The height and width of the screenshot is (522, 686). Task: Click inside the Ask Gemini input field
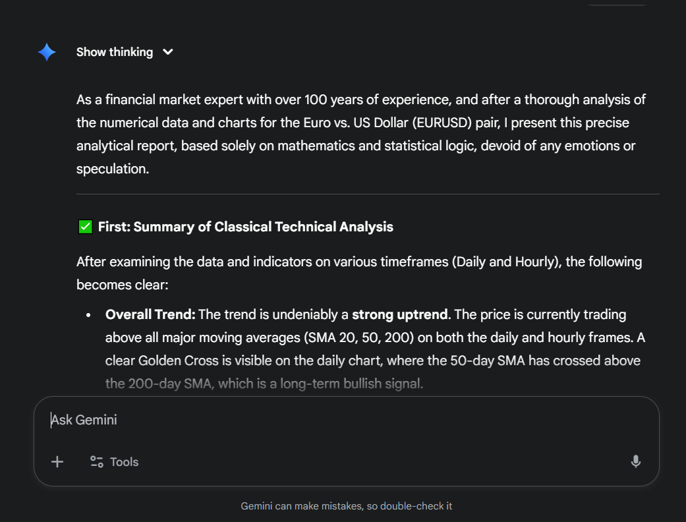(x=329, y=420)
